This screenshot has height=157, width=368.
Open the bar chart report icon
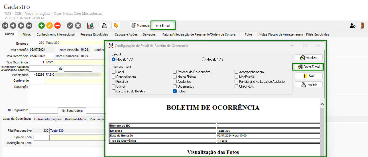click(x=90, y=26)
